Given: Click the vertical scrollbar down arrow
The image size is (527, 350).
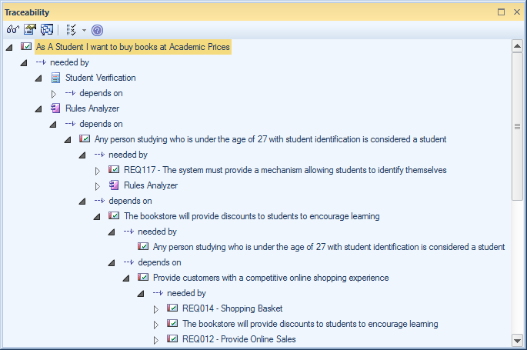Looking at the screenshot, I should pos(518,339).
